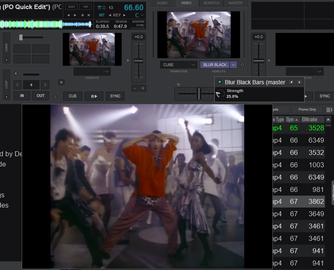Double loop length with right chevron
334x270 pixels.
click(45, 85)
